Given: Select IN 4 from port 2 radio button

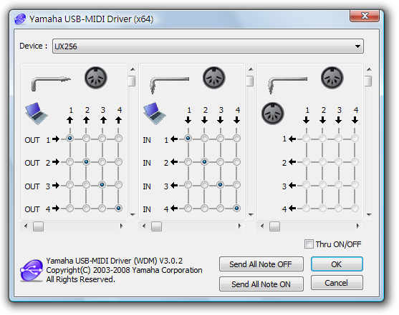Looking at the screenshot, I should [204, 209].
